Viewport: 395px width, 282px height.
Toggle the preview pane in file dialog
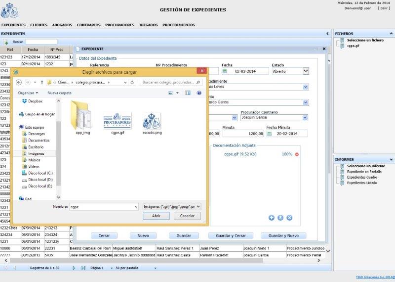click(x=188, y=93)
